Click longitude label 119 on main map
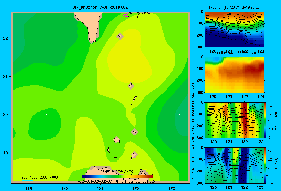Viewport: 281px width, 191px height. 29,188
